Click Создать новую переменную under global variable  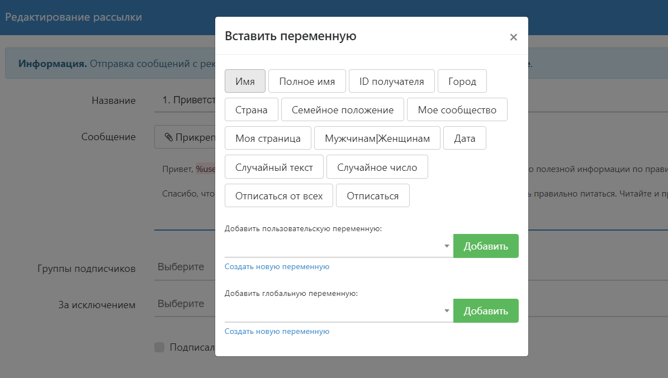[x=277, y=331]
